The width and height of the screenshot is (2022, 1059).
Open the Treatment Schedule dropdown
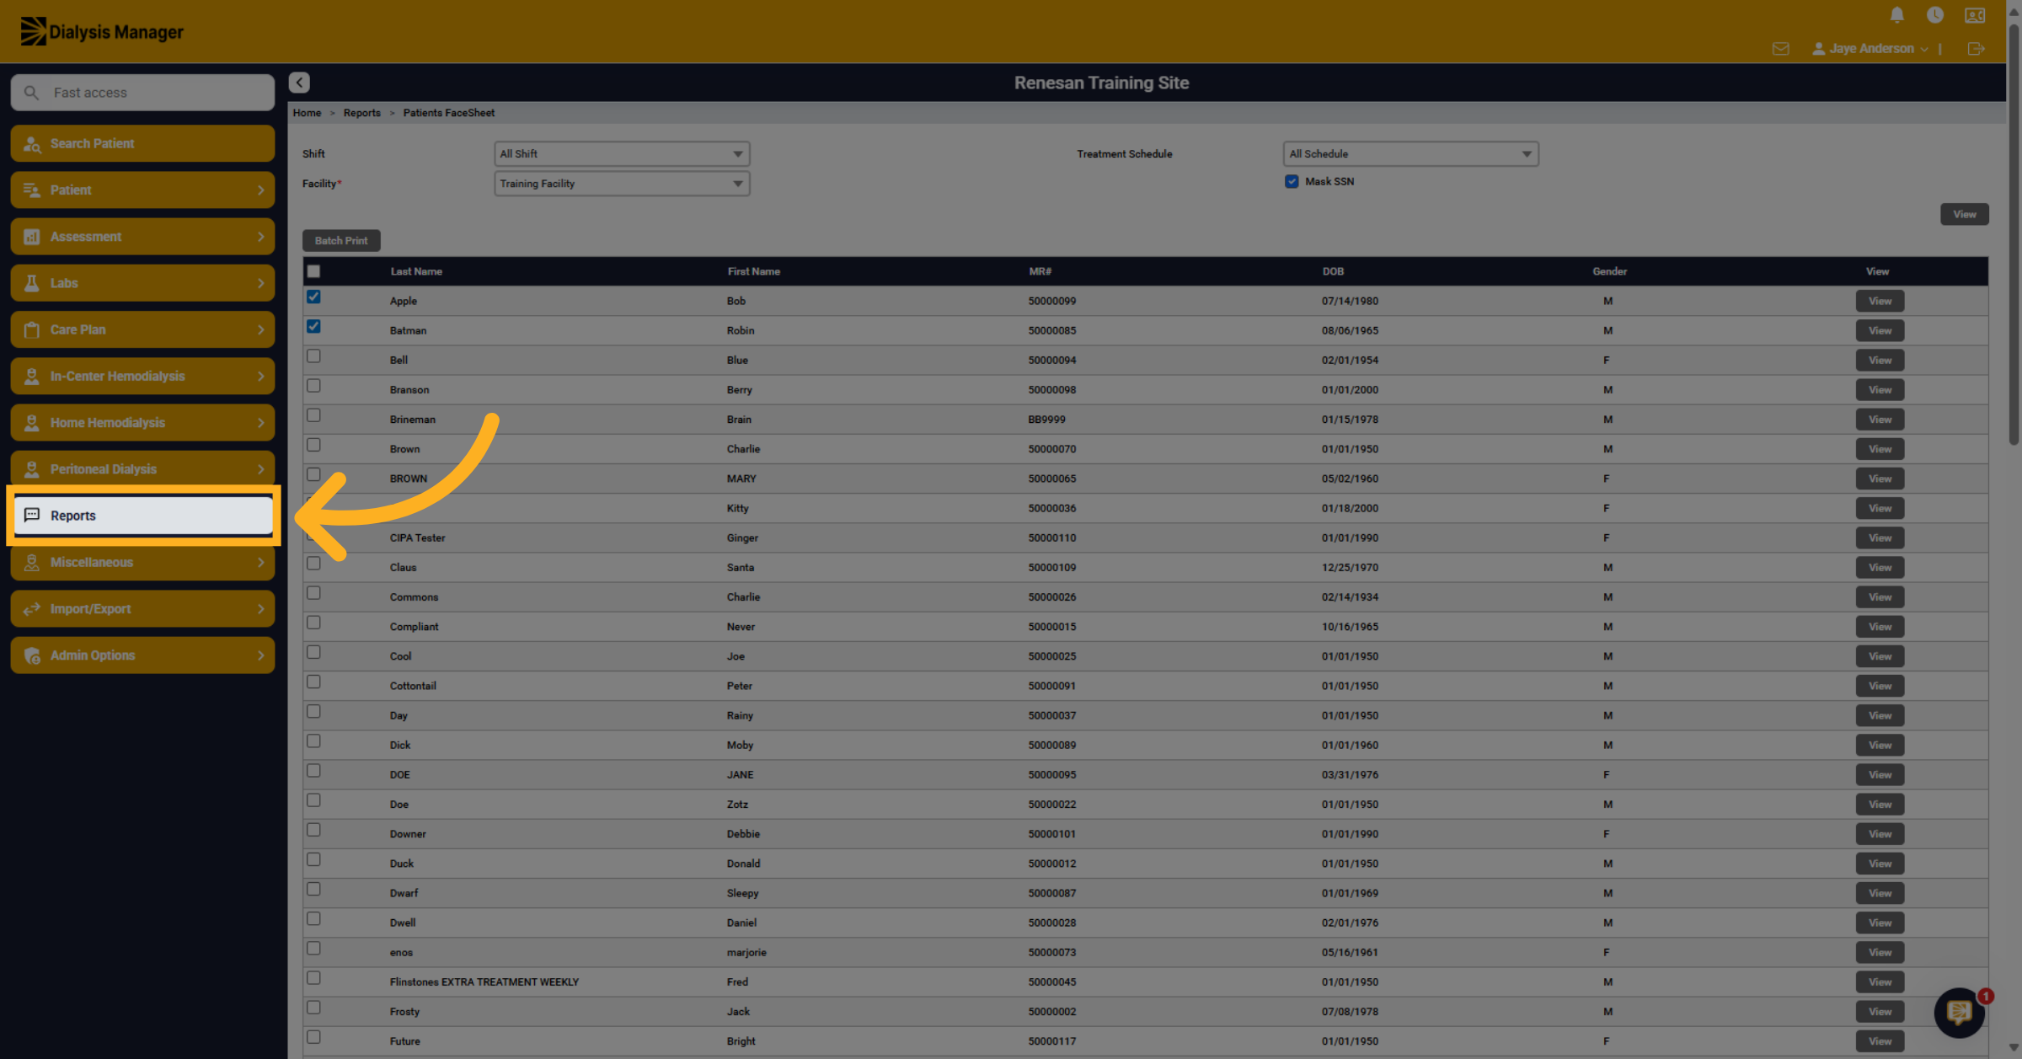pos(1410,154)
